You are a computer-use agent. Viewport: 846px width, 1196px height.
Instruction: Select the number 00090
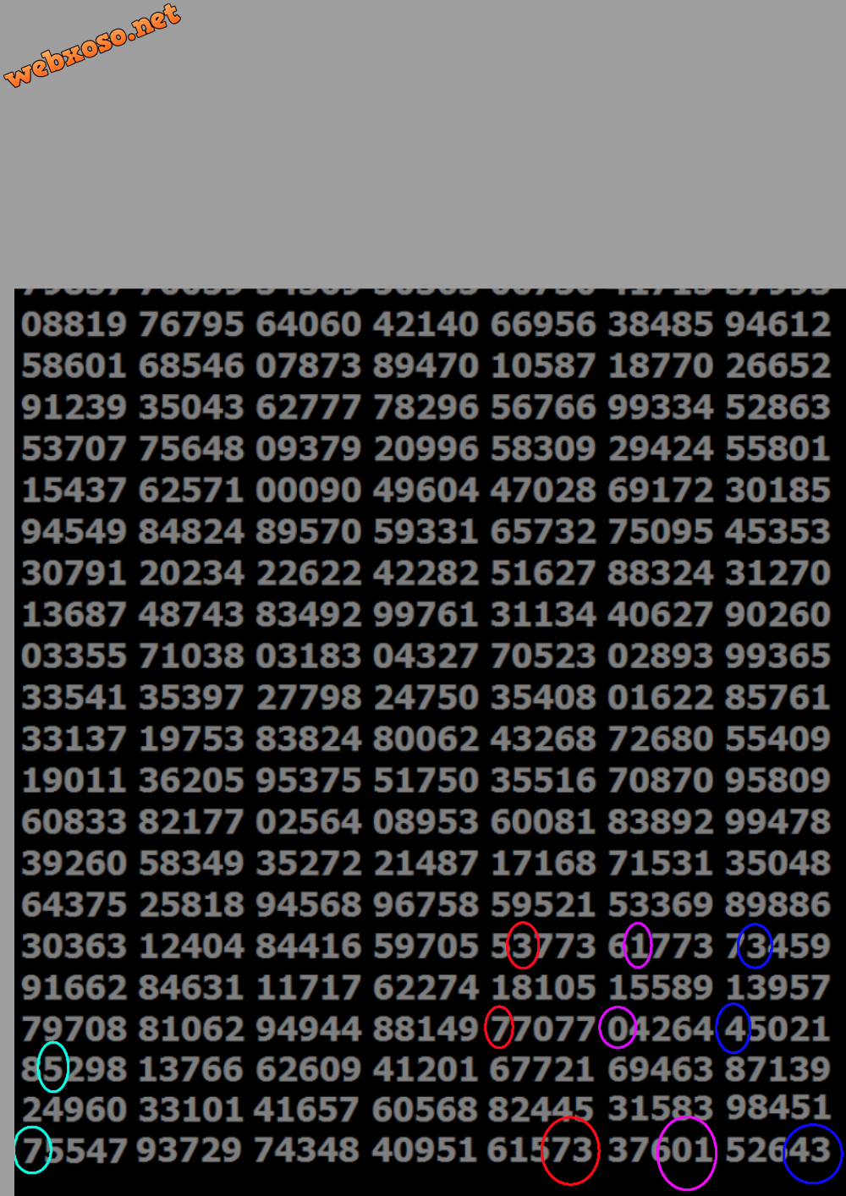point(309,490)
